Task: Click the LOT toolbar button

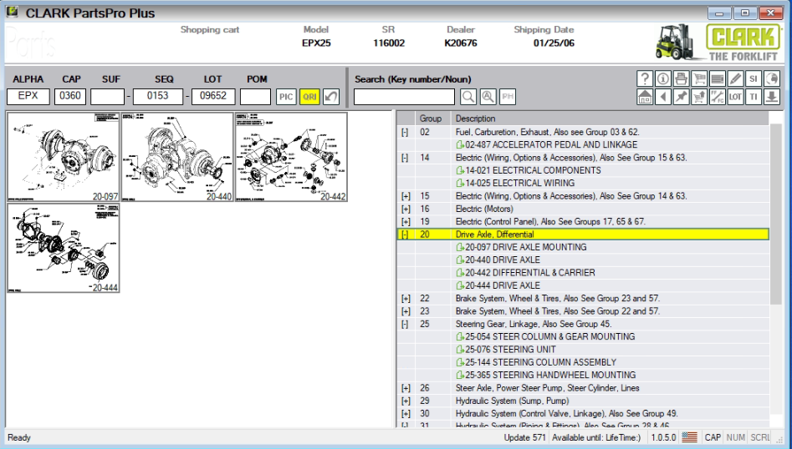Action: (x=735, y=97)
